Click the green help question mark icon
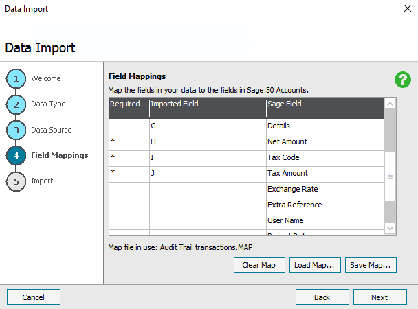Image resolution: width=418 pixels, height=309 pixels. pyautogui.click(x=402, y=79)
